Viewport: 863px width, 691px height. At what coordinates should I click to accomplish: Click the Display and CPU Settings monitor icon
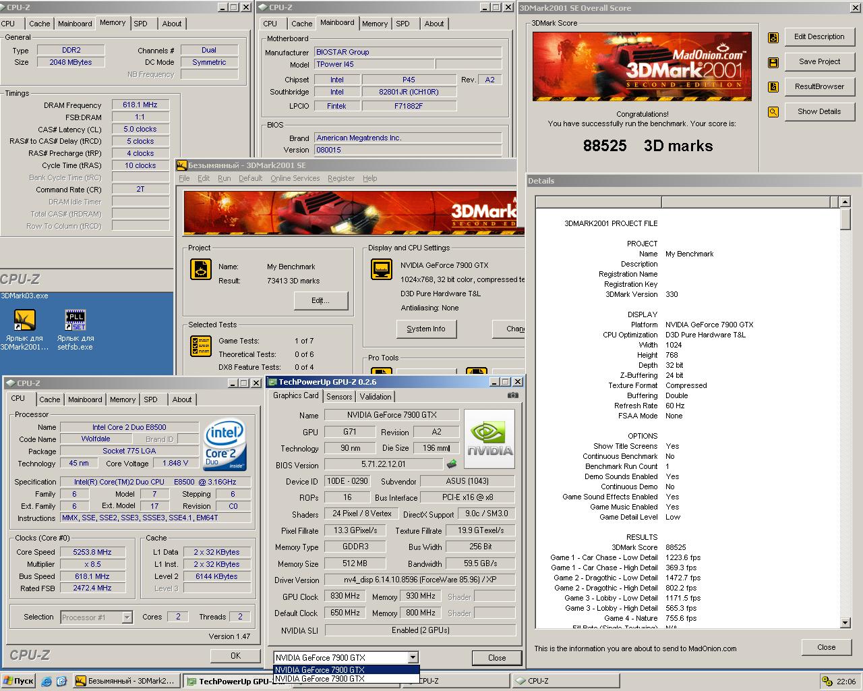click(x=382, y=269)
